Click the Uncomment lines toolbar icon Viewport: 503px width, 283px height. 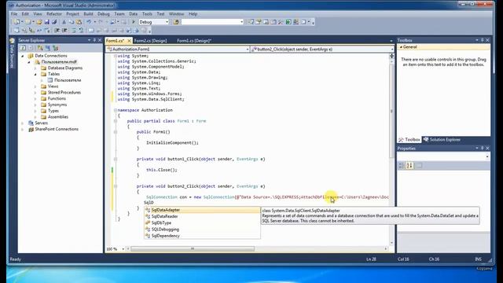pos(81,31)
